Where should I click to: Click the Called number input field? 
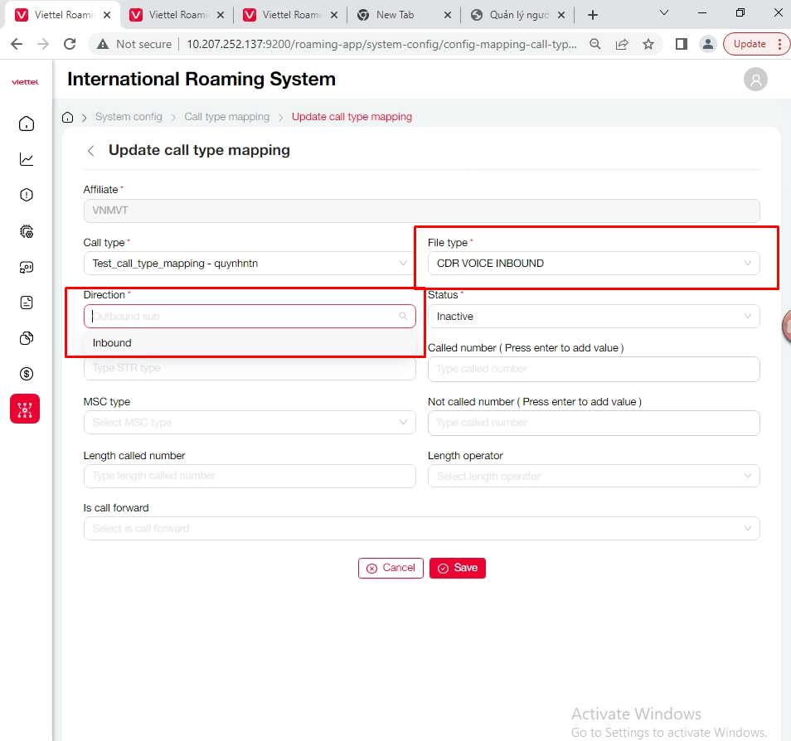594,369
